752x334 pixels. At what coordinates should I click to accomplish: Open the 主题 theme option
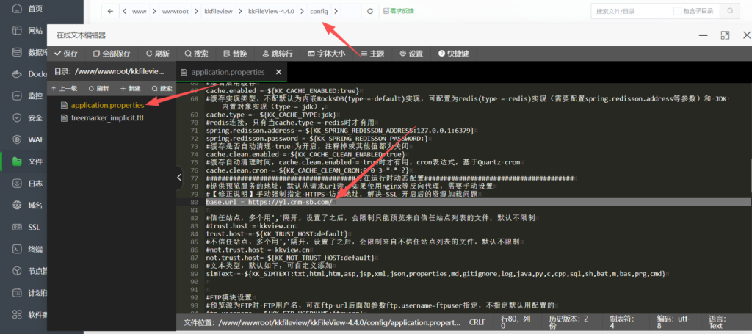pyautogui.click(x=372, y=54)
